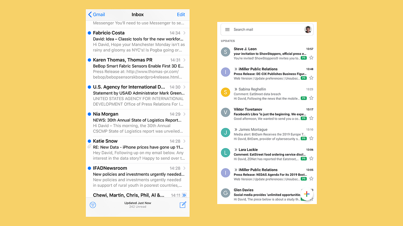This screenshot has width=403, height=226.
Task: Tap unread dot beside Fabricio Costa
Action: [89, 33]
